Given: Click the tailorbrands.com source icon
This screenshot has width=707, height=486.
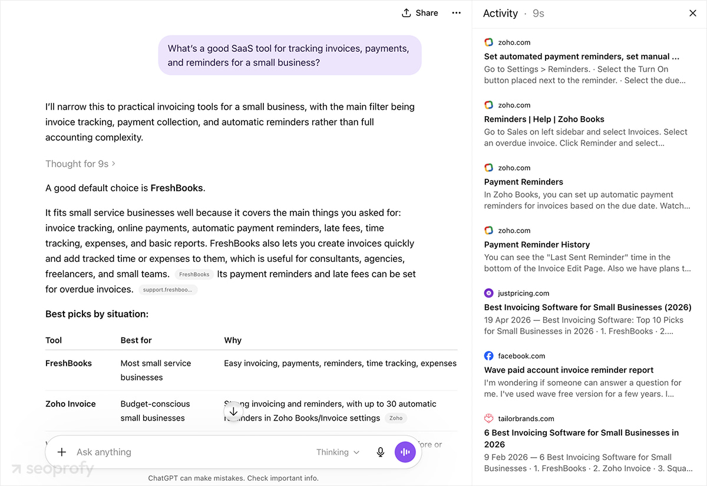Looking at the screenshot, I should click(488, 419).
